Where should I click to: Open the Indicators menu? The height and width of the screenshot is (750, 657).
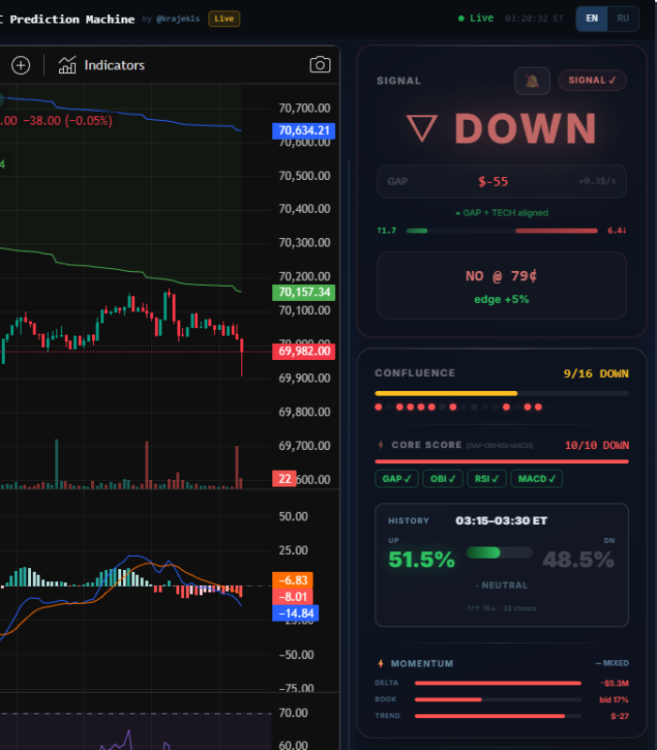click(x=101, y=65)
